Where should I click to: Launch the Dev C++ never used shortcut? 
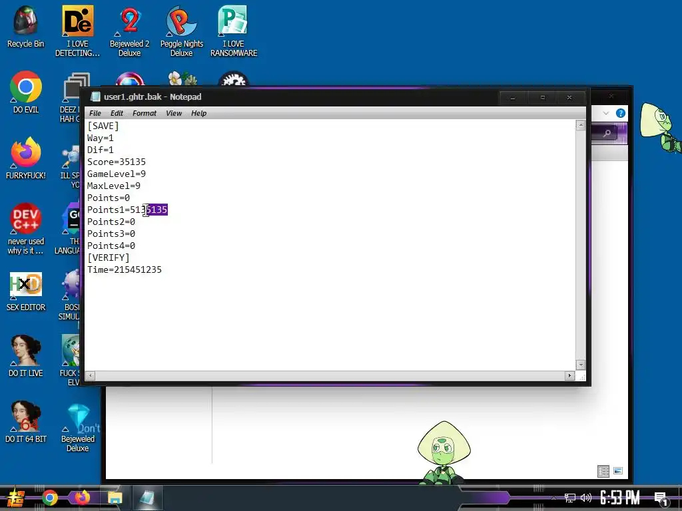26,229
